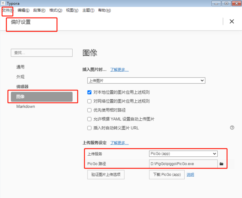Viewport: 242px width, 198px height.
Task: Open the 说明 link
Action: (190, 175)
